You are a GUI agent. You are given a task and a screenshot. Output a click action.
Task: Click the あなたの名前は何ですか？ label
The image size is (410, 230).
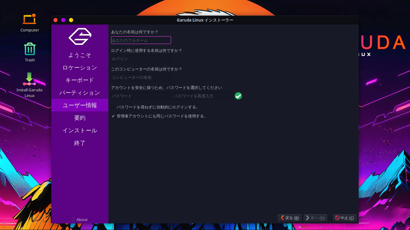[134, 32]
